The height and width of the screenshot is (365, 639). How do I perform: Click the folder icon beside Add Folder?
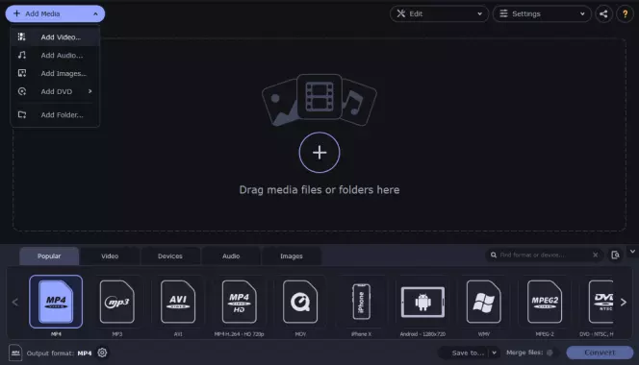pyautogui.click(x=22, y=114)
